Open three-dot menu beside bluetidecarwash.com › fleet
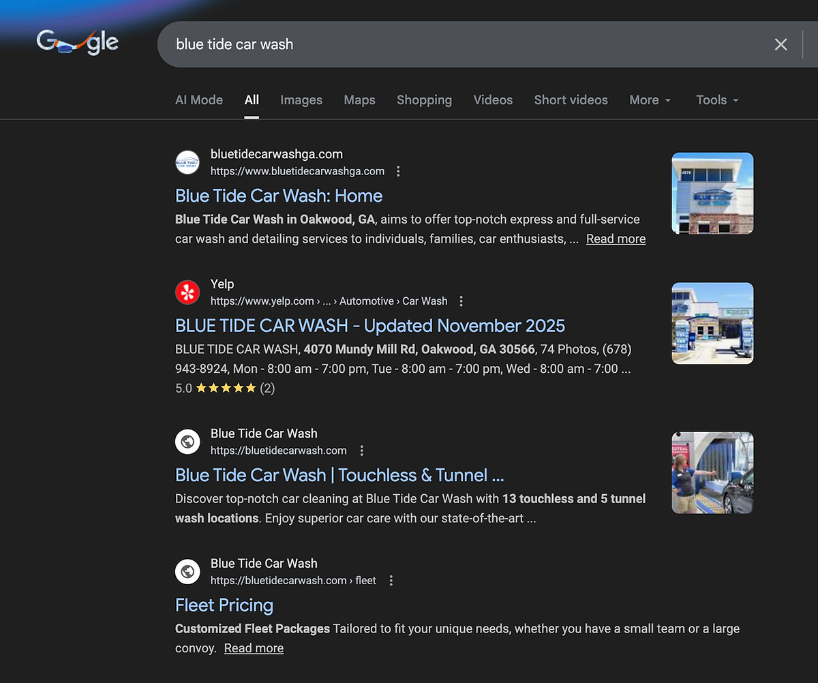The width and height of the screenshot is (818, 683). [391, 581]
